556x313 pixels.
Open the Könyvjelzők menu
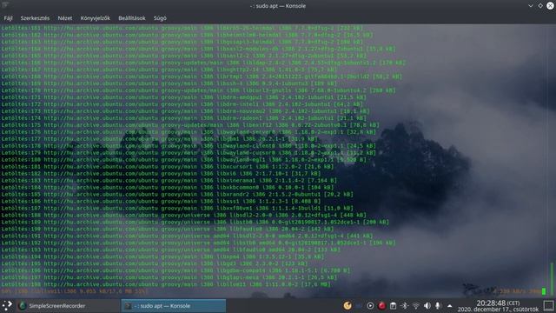click(95, 18)
